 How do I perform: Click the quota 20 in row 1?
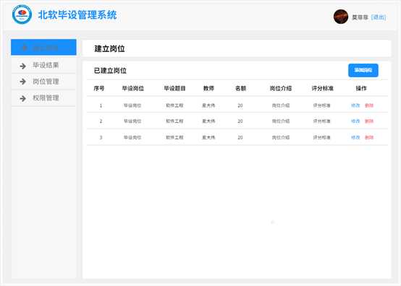[x=240, y=105]
